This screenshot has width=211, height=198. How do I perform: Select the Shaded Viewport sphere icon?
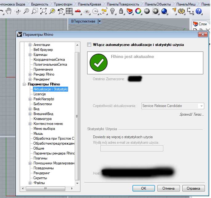point(147,11)
